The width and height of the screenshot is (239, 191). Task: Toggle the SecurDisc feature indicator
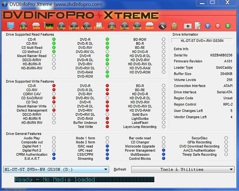226,138
